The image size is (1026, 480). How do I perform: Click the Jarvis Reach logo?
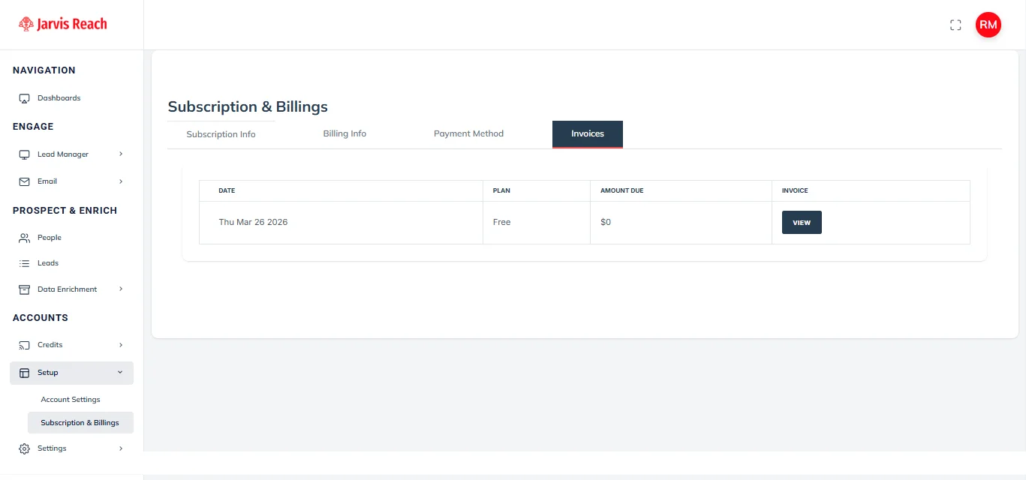(62, 23)
